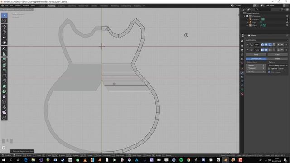The width and height of the screenshot is (290, 163).
Task: Toggle Mirror modifier render visibility
Action: [x=262, y=45]
